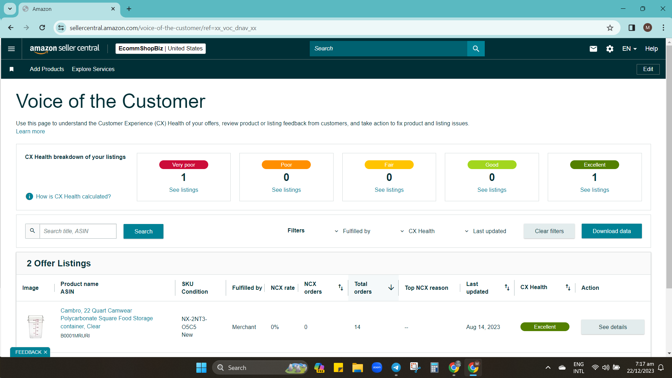See listings under Excellent
This screenshot has width=672, height=378.
coord(594,190)
